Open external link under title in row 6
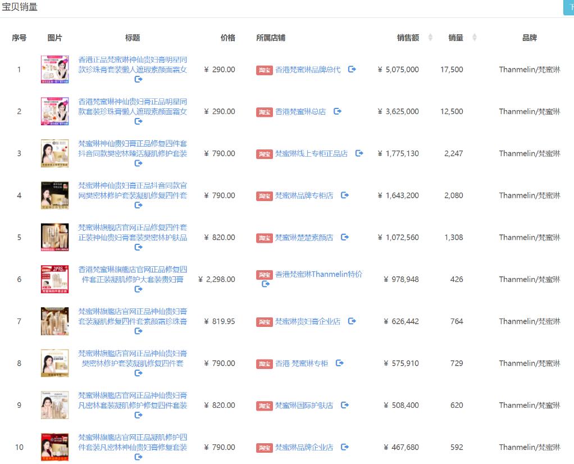This screenshot has width=574, height=464. point(138,289)
